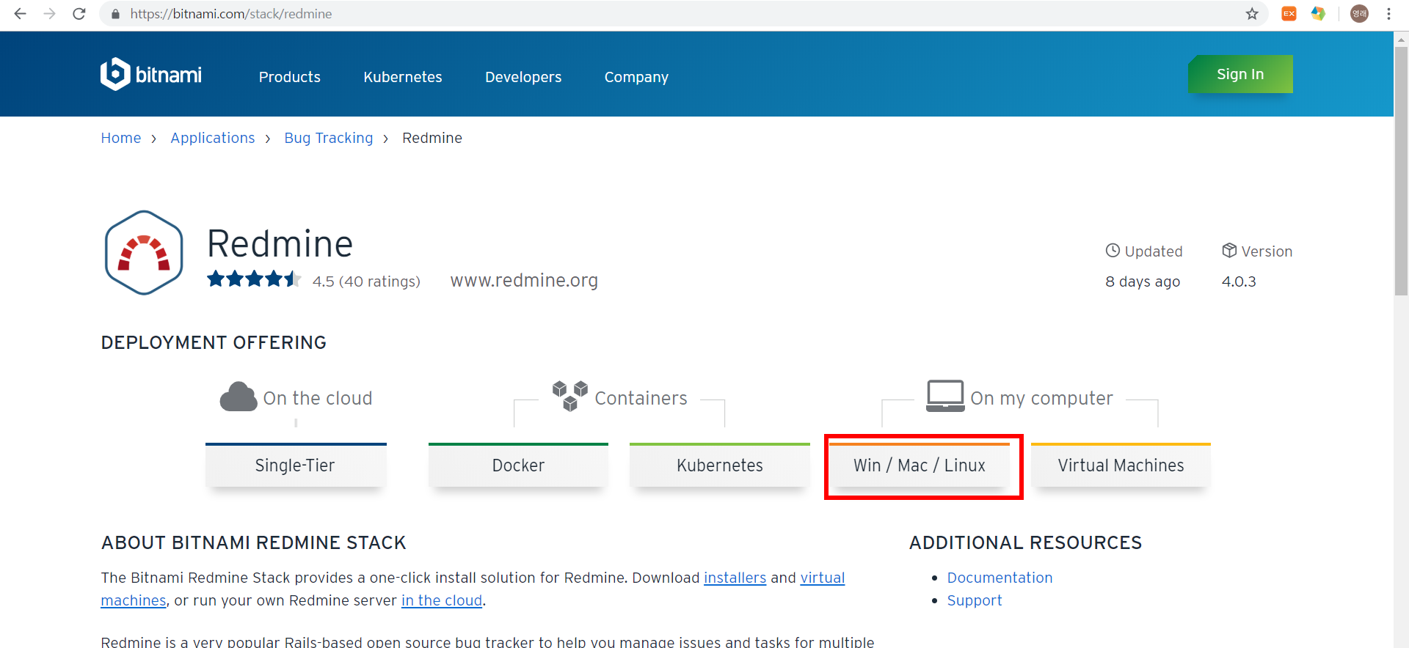The image size is (1409, 648).
Task: Open the Company menu
Action: 636,77
